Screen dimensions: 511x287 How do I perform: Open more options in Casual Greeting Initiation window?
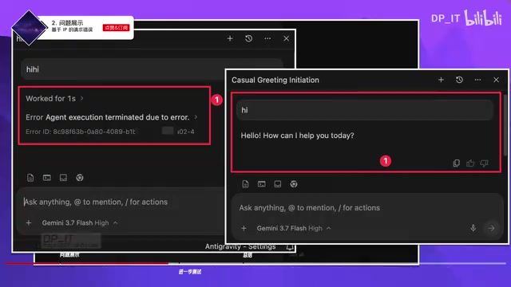click(x=477, y=80)
